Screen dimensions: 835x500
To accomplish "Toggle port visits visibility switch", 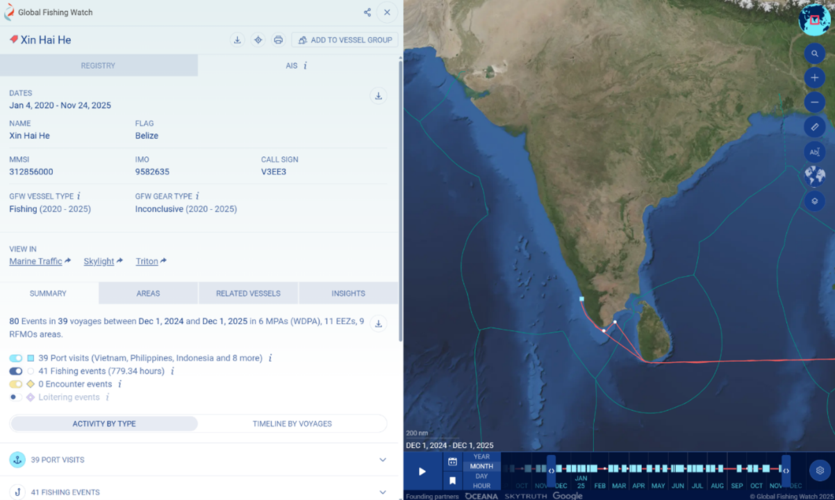I will pyautogui.click(x=16, y=358).
